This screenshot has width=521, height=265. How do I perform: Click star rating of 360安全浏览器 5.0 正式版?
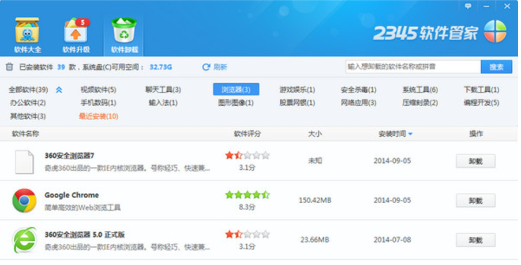(247, 234)
